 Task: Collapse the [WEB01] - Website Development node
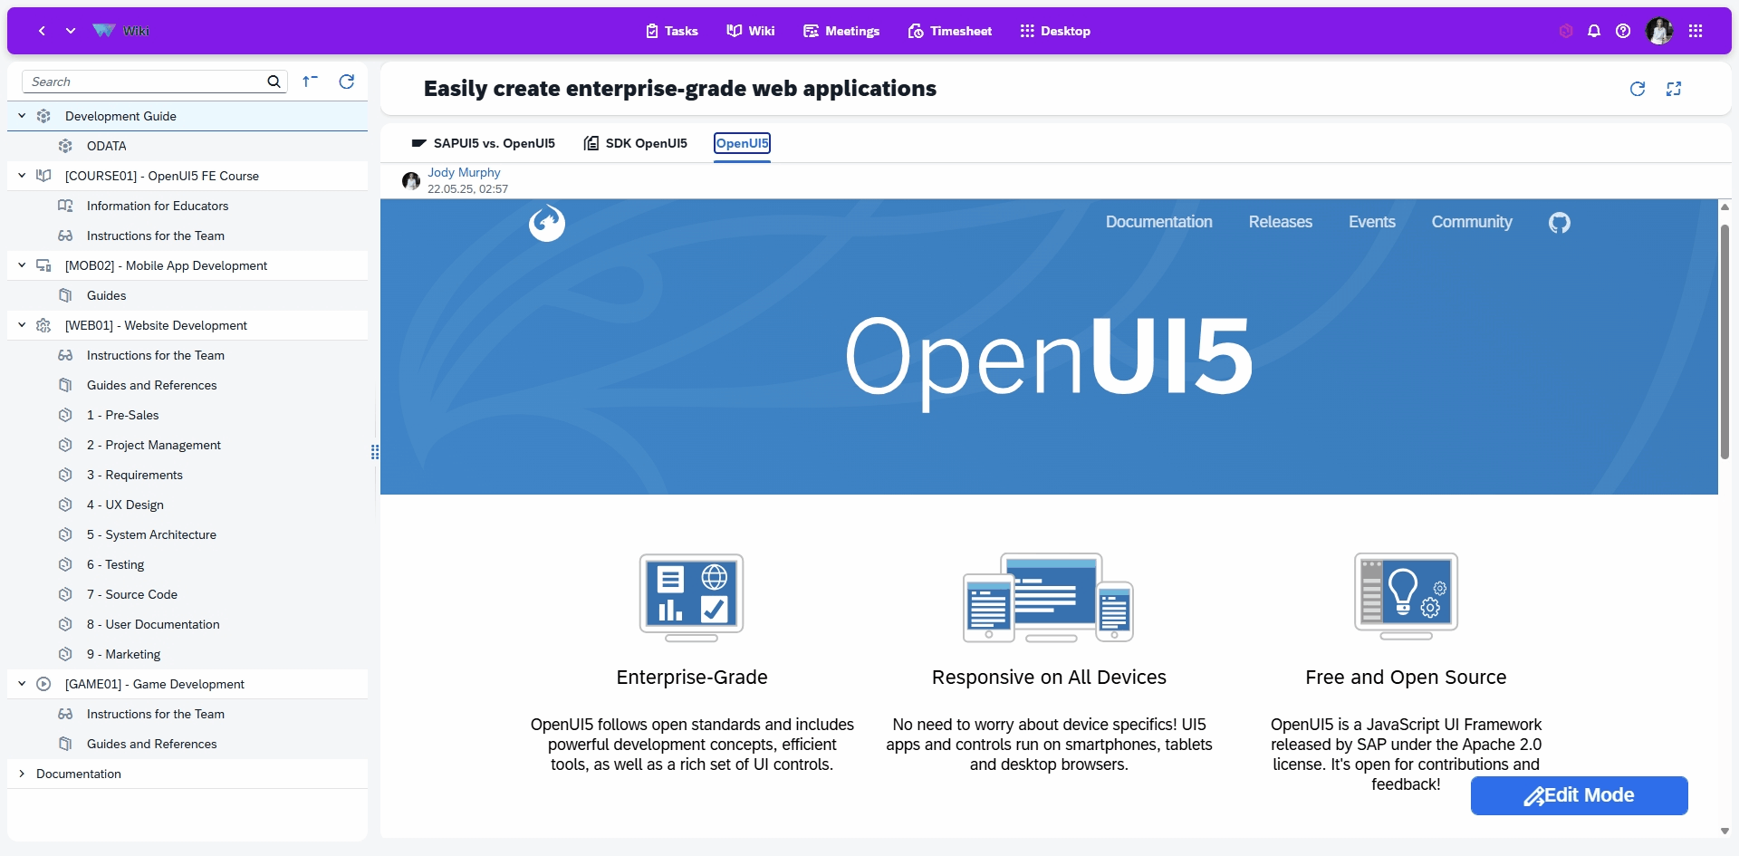(x=22, y=325)
